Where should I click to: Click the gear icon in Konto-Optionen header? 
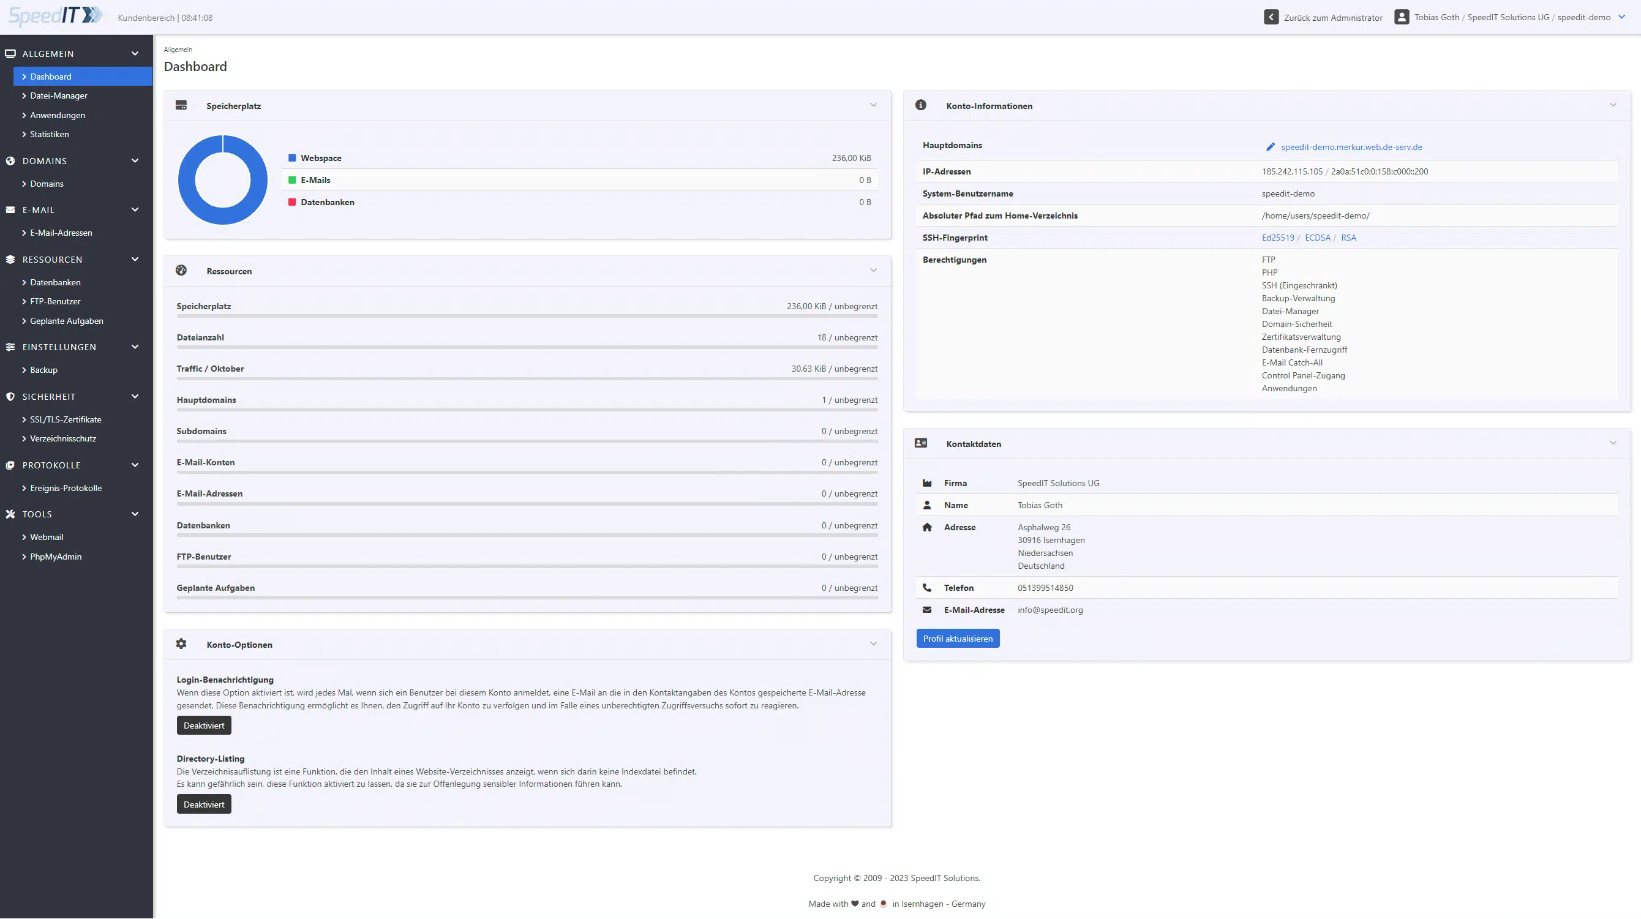(x=181, y=644)
